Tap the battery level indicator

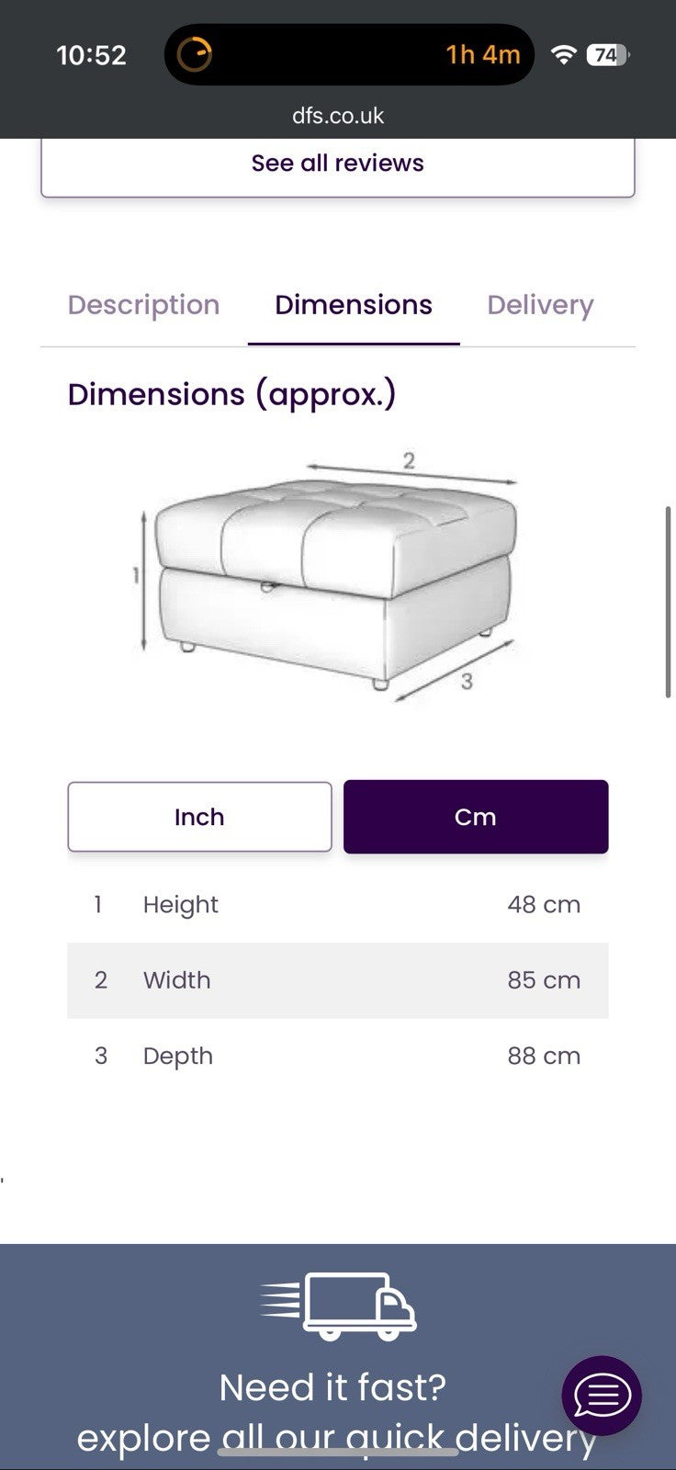[606, 54]
